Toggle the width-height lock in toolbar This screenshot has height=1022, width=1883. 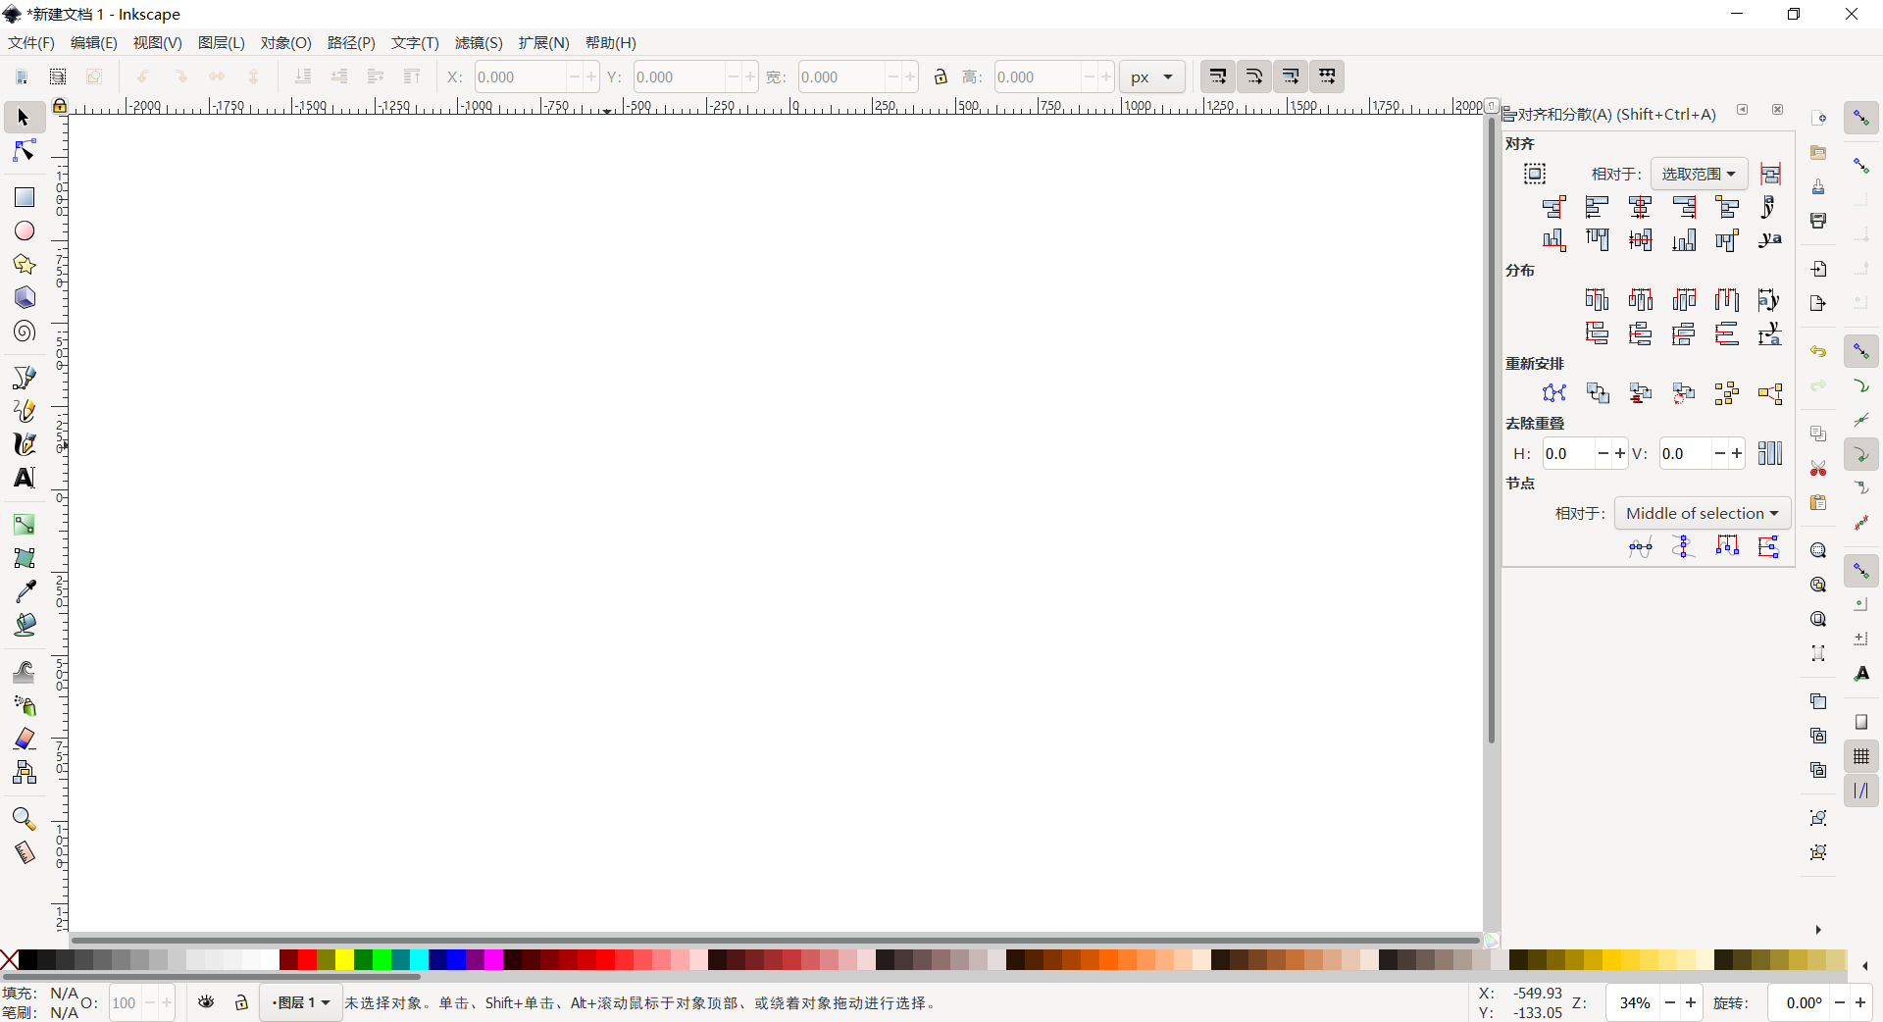point(941,77)
